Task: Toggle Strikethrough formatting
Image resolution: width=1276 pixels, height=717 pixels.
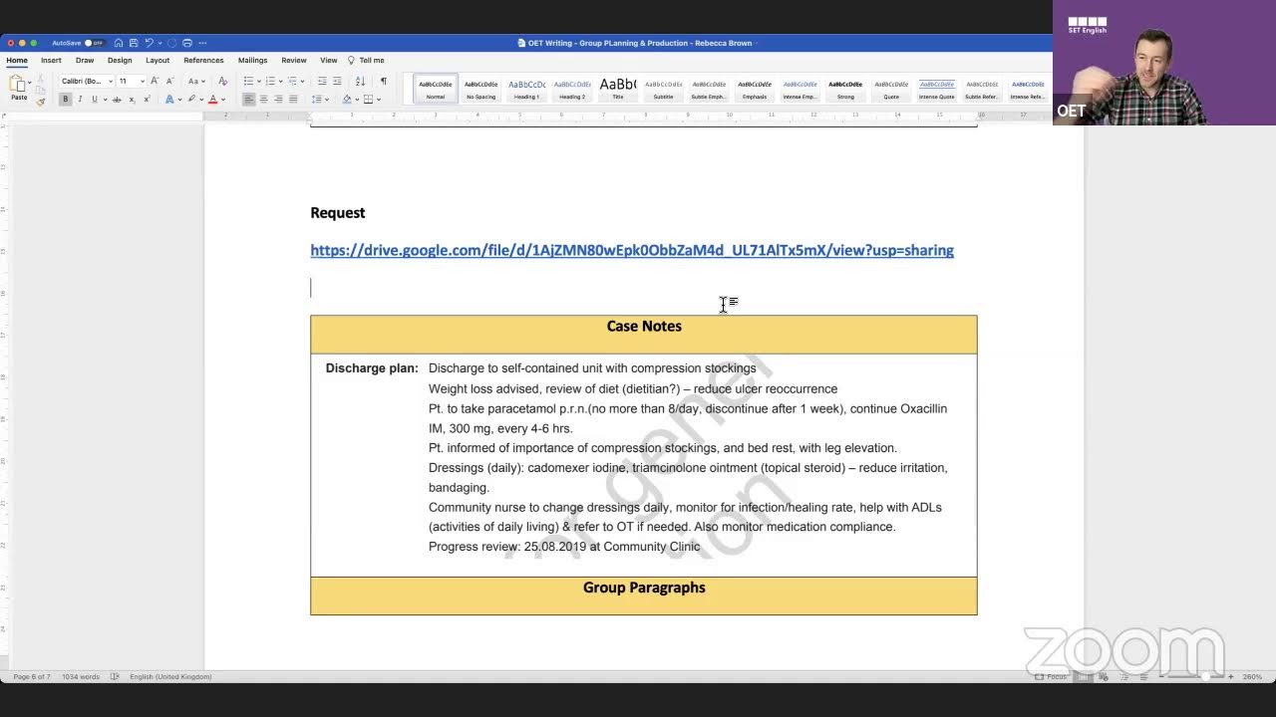Action: pyautogui.click(x=117, y=100)
